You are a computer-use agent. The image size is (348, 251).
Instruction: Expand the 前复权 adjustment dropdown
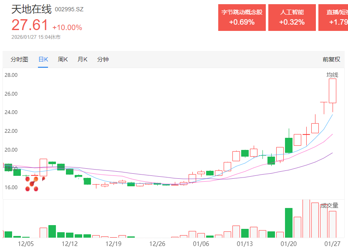click(x=331, y=59)
